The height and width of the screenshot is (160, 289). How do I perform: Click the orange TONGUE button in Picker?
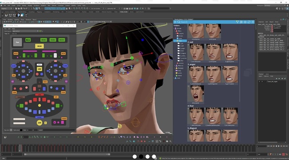pyautogui.click(x=64, y=119)
